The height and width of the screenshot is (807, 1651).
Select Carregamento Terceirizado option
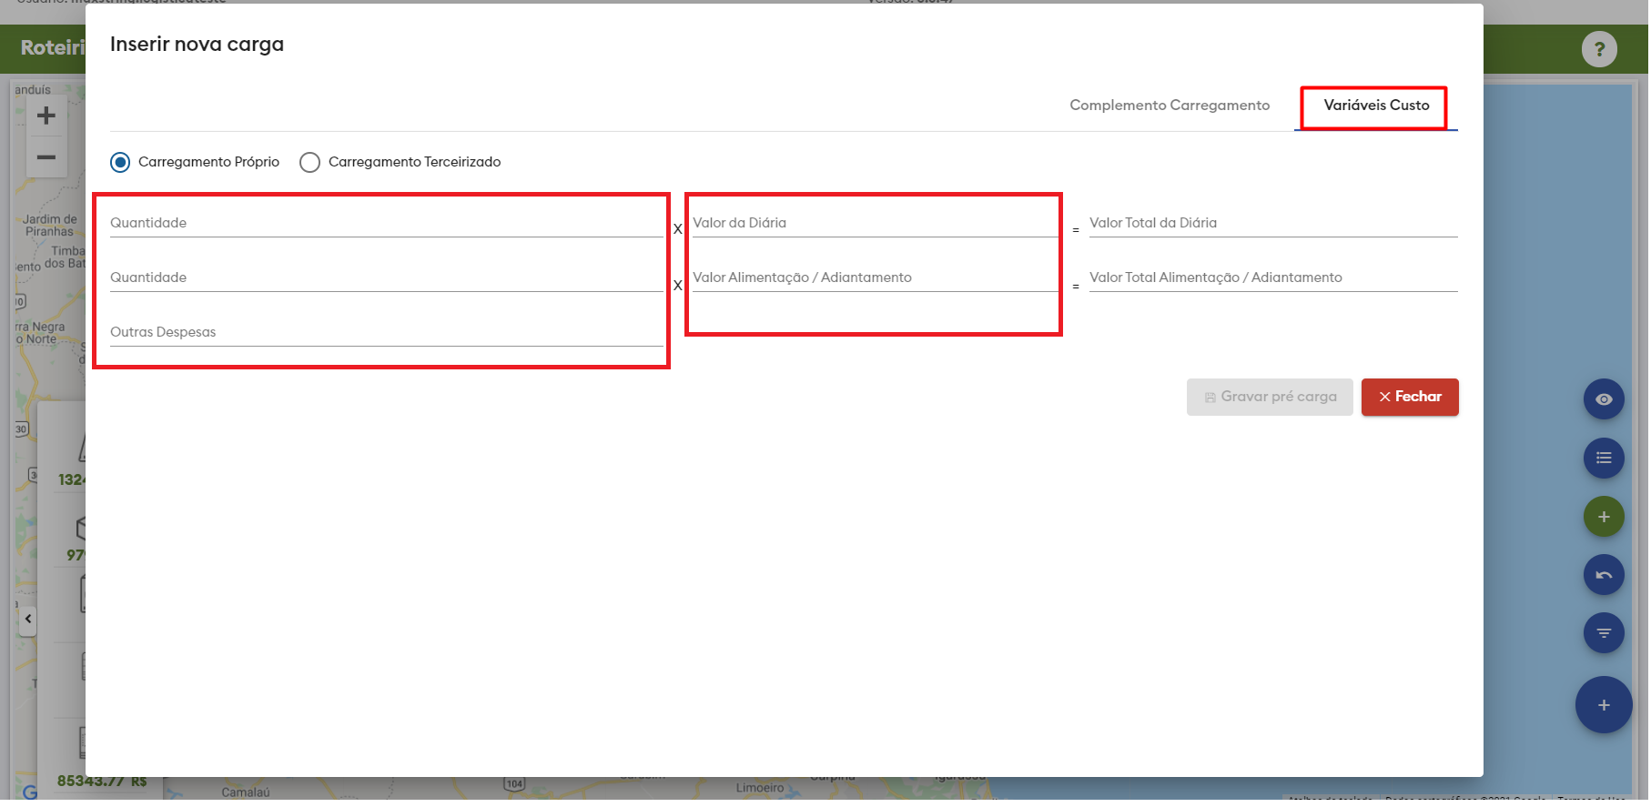click(400, 162)
